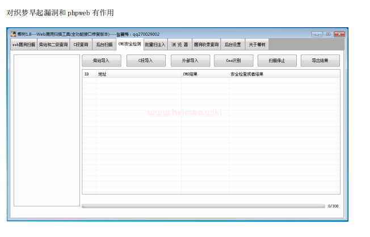Click the coconut tree app icon in title bar

pos(14,34)
